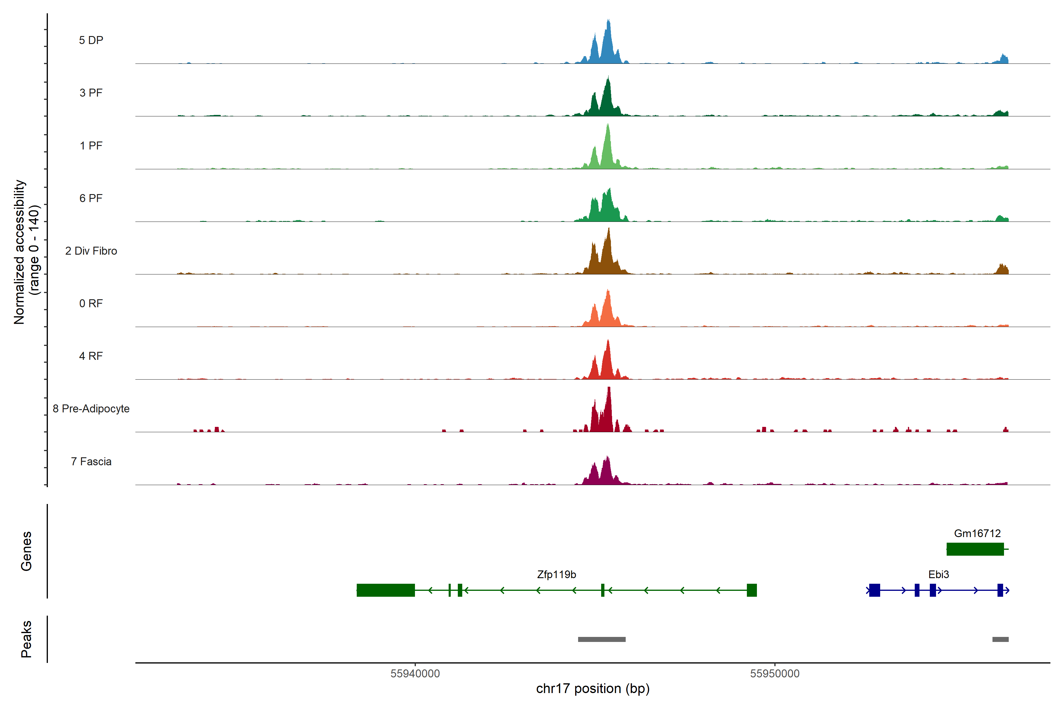Viewport: 1064px width, 709px height.
Task: Click the large Zfp119b left exon block
Action: 385,590
